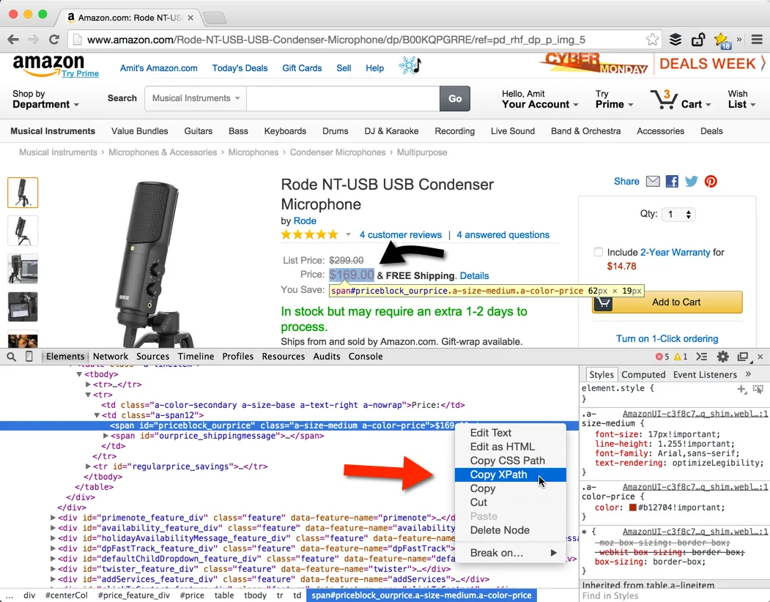This screenshot has height=602, width=770.
Task: Open the Qty quantity selector
Action: click(678, 215)
